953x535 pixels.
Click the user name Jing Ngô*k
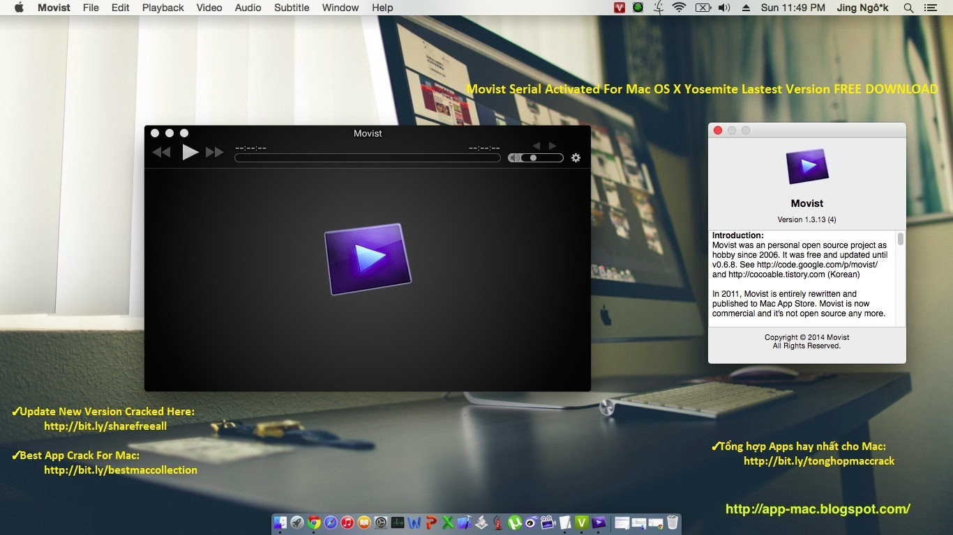(864, 8)
